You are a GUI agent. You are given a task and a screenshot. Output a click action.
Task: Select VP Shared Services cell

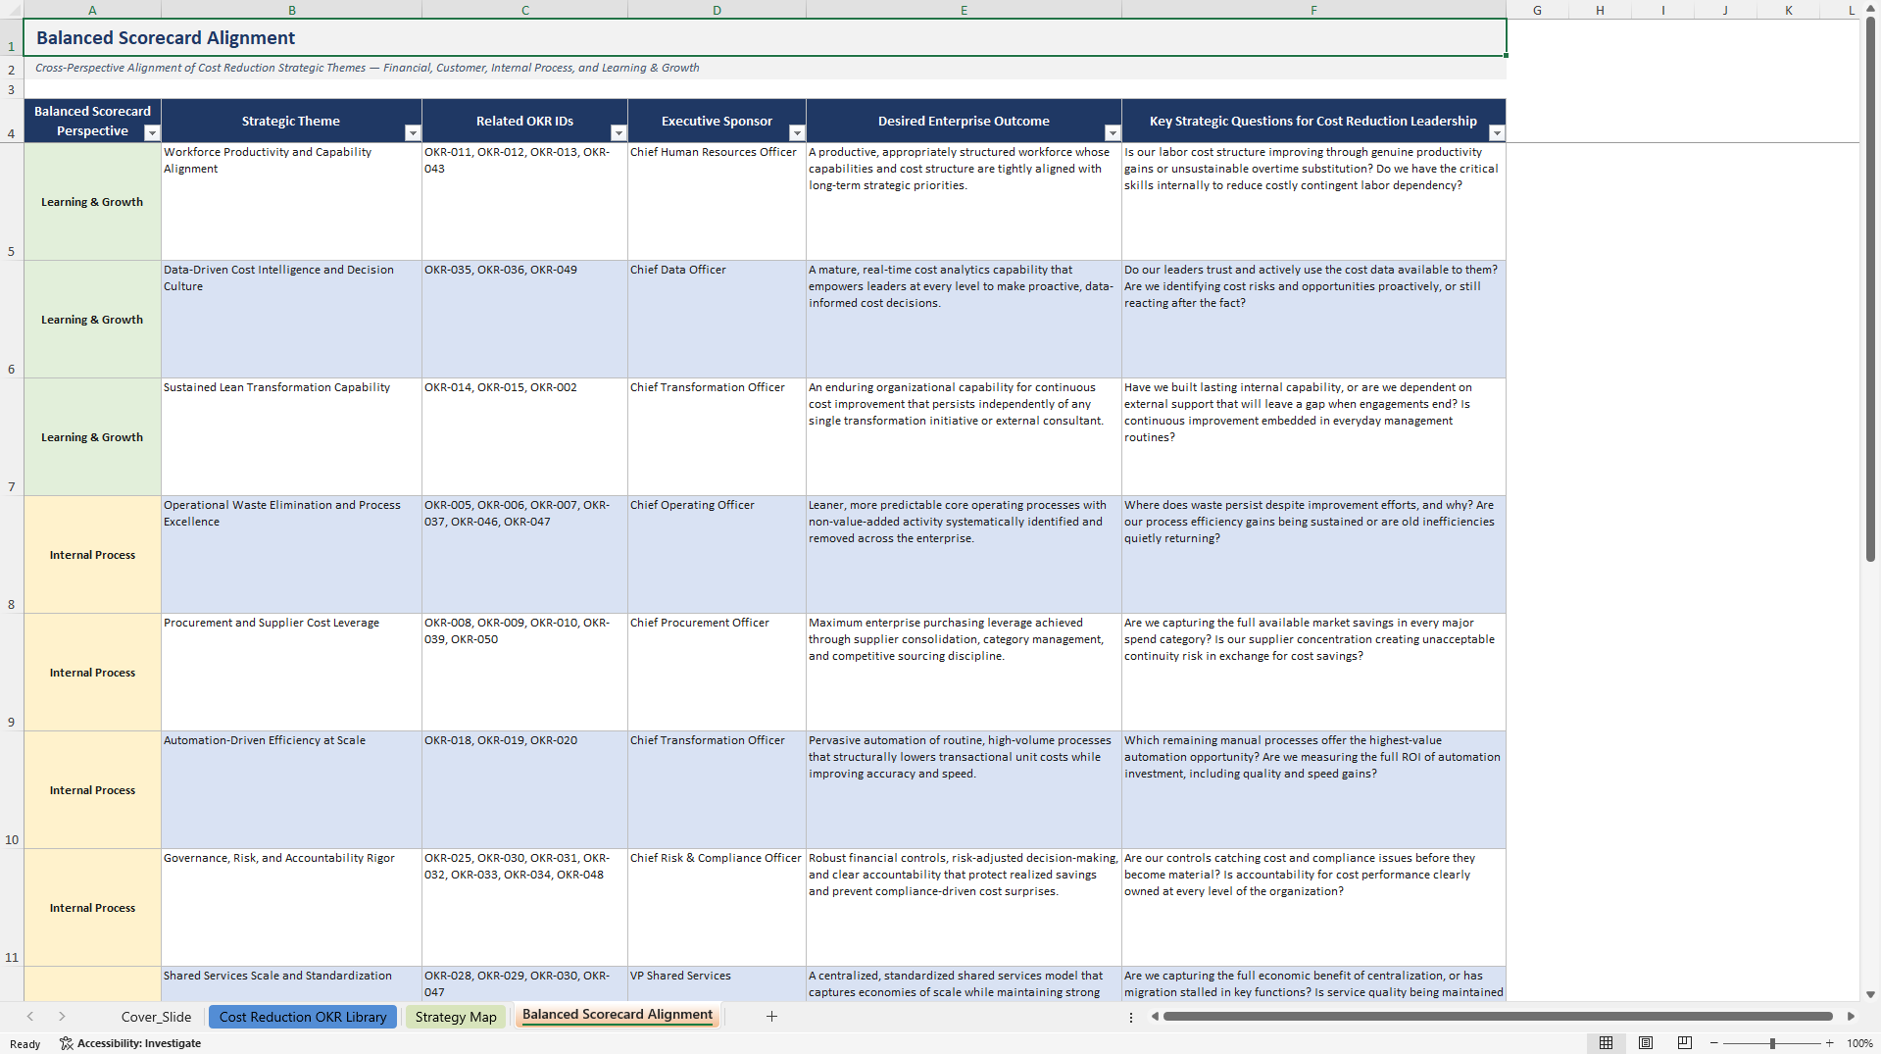(x=717, y=983)
